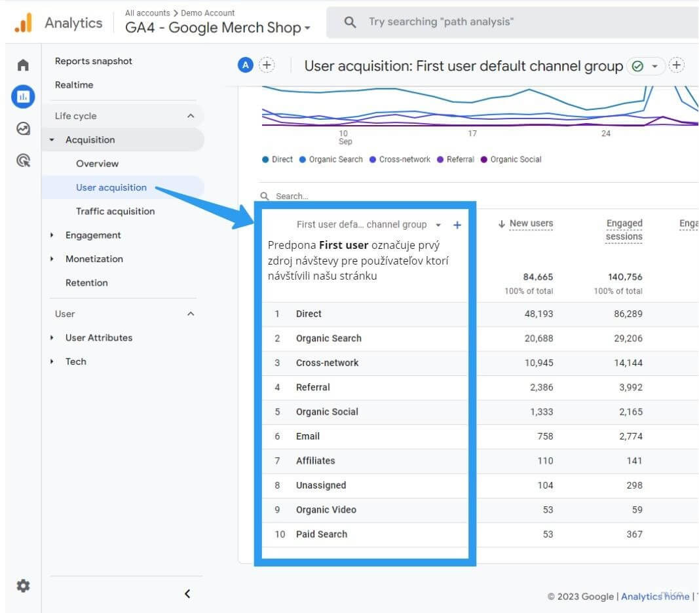Open Retention report
Image resolution: width=699 pixels, height=613 pixels.
(x=86, y=283)
